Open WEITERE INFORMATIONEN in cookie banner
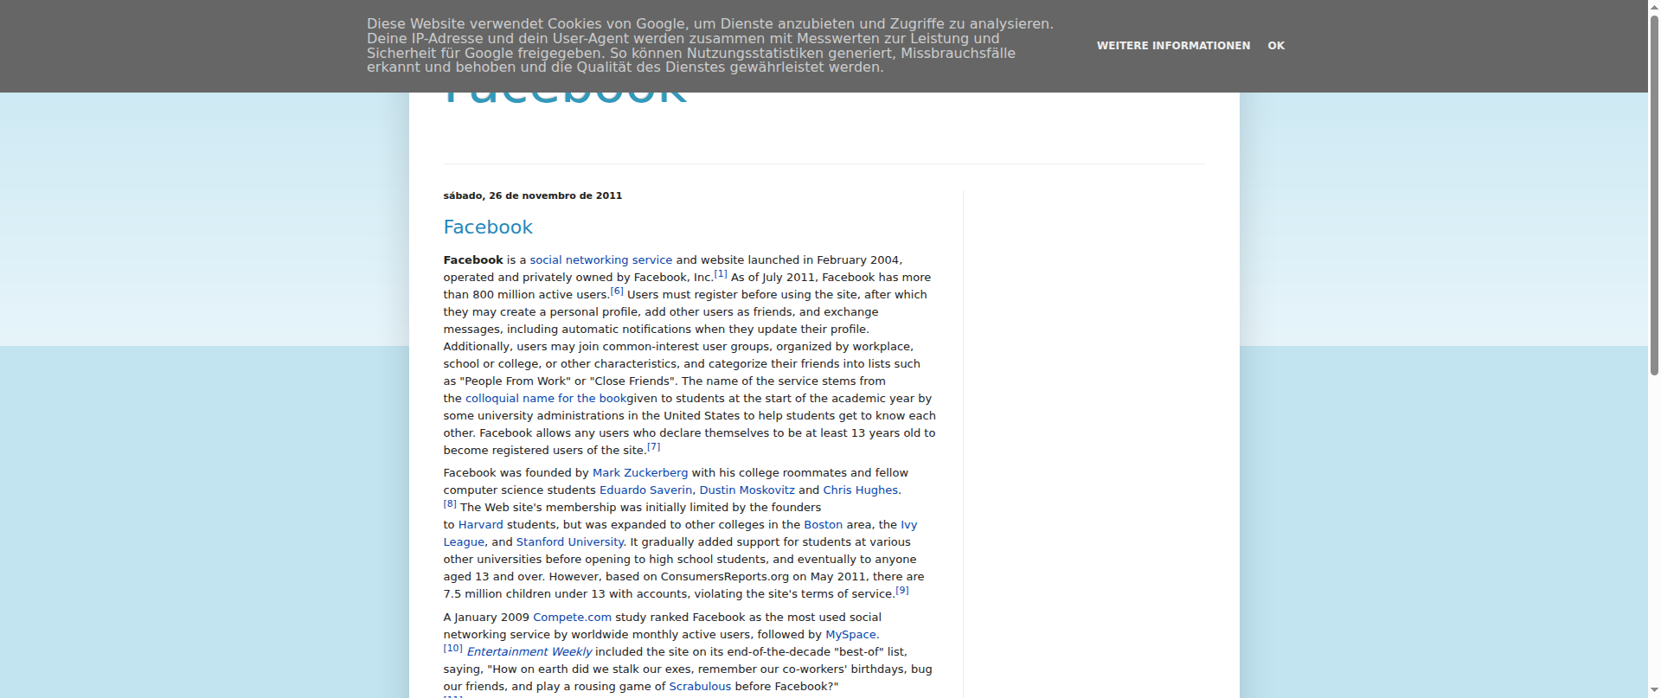Image resolution: width=1661 pixels, height=698 pixels. (x=1173, y=46)
